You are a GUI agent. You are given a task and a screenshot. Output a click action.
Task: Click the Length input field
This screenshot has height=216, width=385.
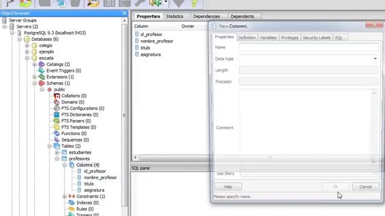[x=309, y=70]
